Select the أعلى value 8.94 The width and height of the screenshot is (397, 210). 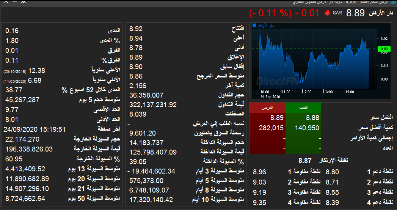pyautogui.click(x=136, y=38)
